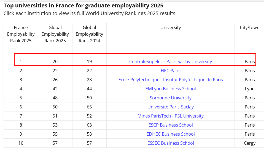Open the HEC Paris link
The height and width of the screenshot is (148, 264).
coord(170,71)
